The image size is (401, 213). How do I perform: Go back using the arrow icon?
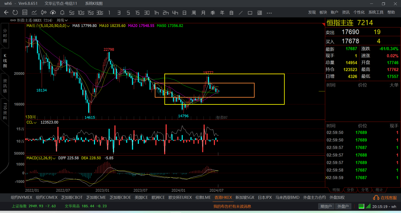point(6,13)
